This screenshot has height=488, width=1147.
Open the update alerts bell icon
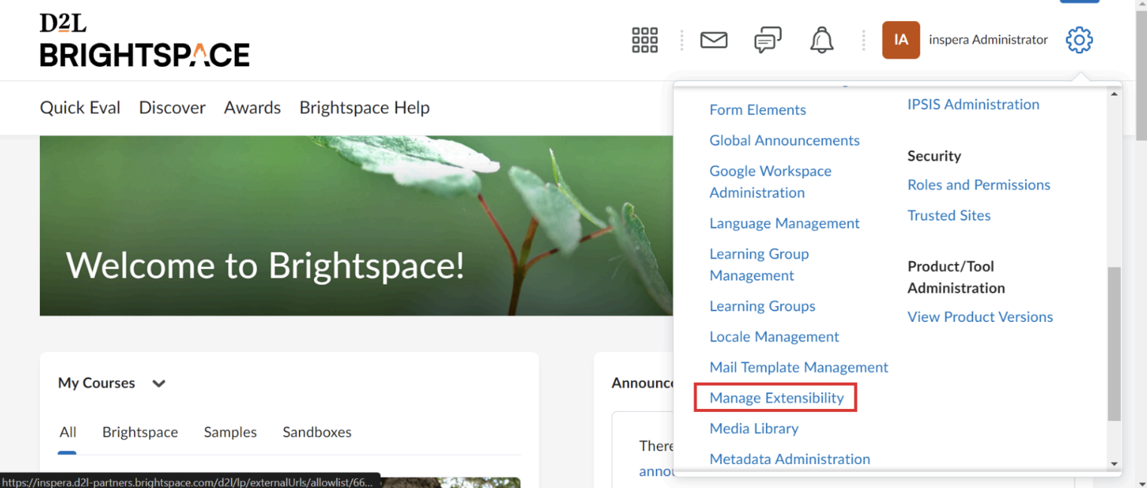pyautogui.click(x=822, y=40)
